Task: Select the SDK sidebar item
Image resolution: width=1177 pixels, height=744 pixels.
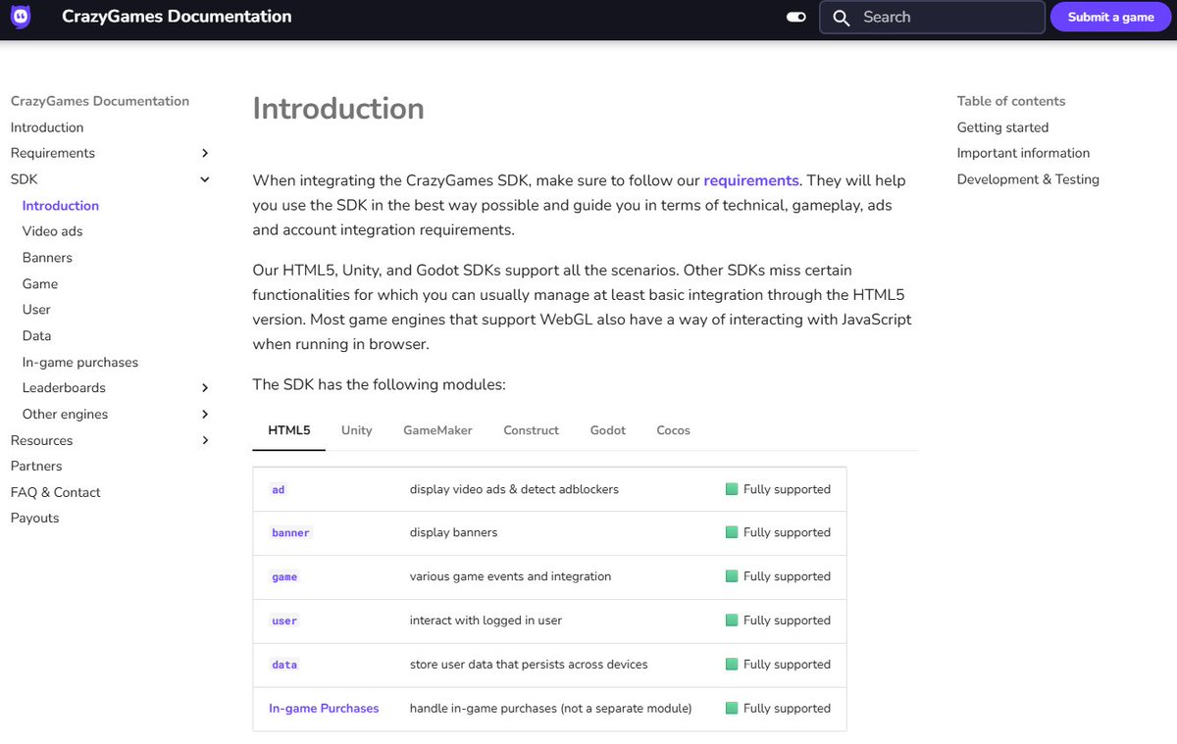Action: (25, 179)
